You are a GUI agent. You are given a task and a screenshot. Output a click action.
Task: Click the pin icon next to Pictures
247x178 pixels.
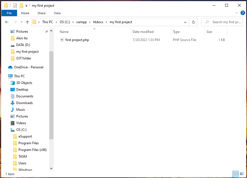47,32
